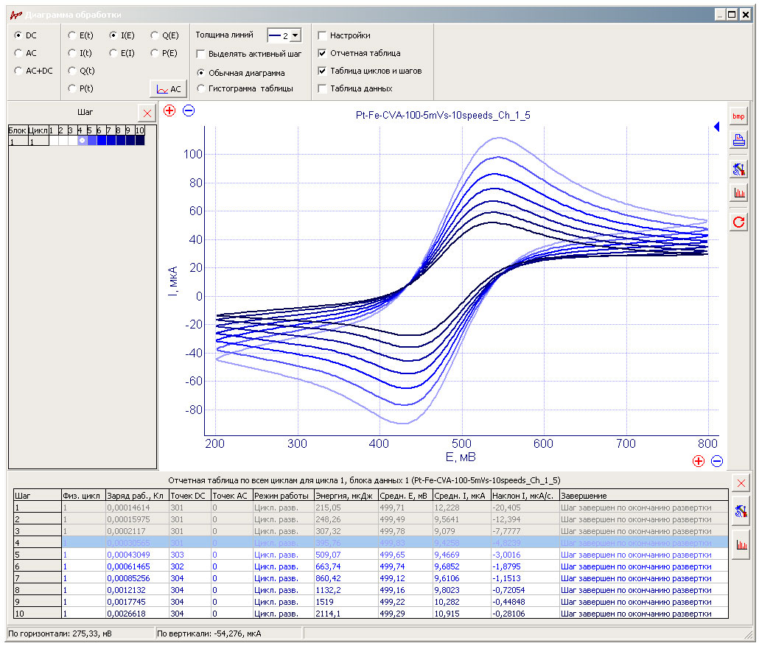Image resolution: width=759 pixels, height=646 pixels.
Task: Collapse side panel with blue triangle arrow
Action: tap(717, 127)
